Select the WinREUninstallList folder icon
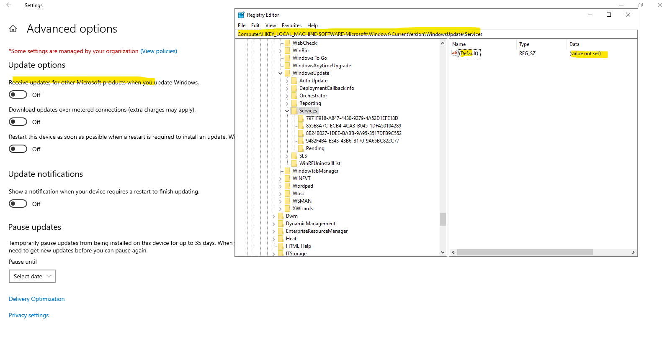Screen dimensions: 662x359 294,163
